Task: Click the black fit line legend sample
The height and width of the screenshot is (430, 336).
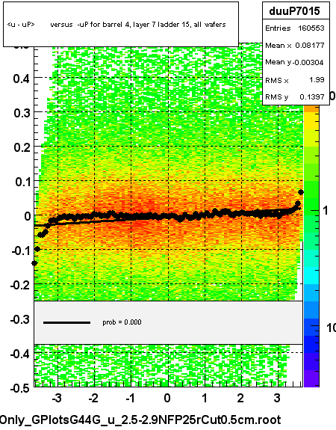Action: (66, 322)
